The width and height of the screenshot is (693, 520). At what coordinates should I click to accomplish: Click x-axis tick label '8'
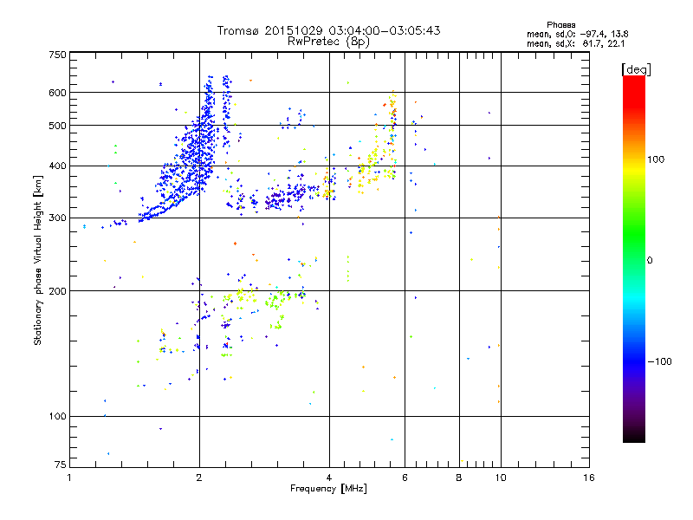[x=459, y=478]
